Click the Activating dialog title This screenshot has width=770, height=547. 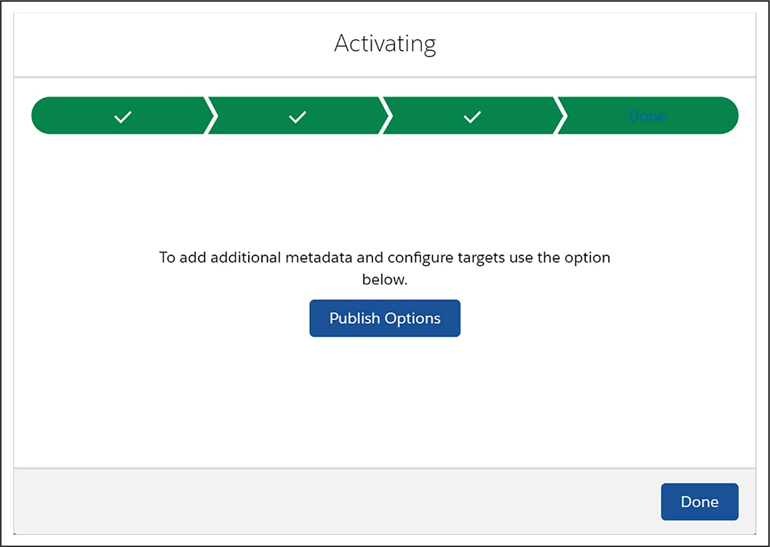tap(385, 44)
